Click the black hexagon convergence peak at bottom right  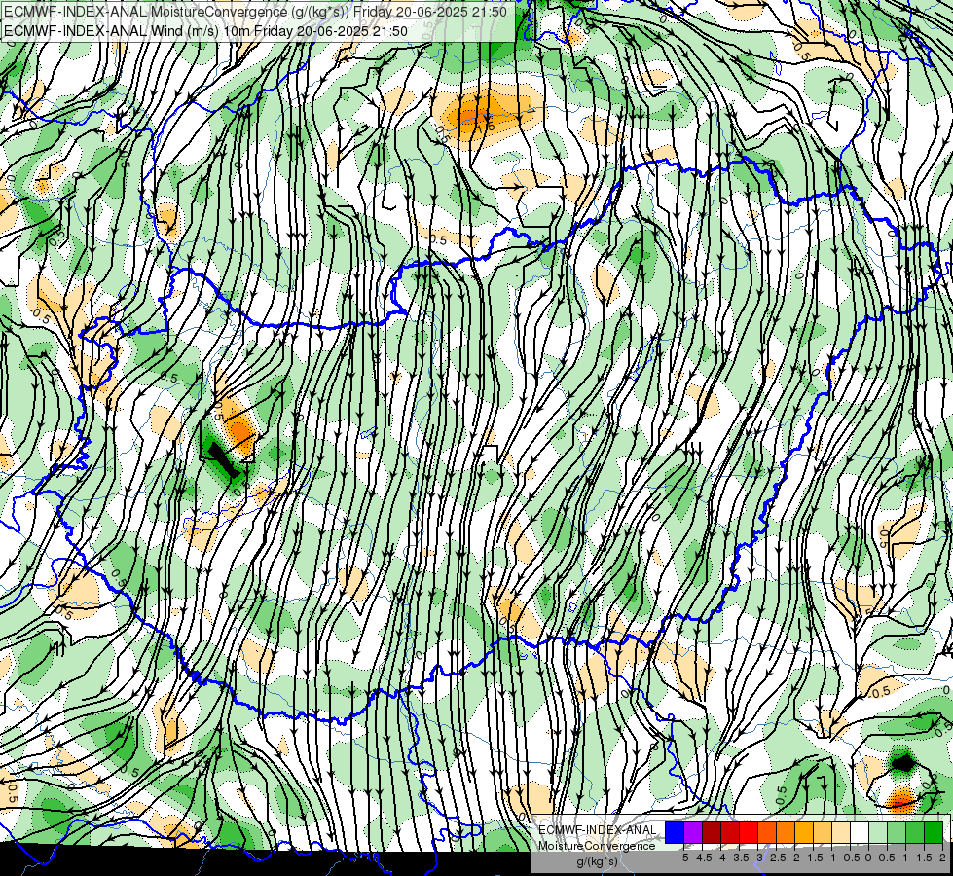(x=903, y=762)
